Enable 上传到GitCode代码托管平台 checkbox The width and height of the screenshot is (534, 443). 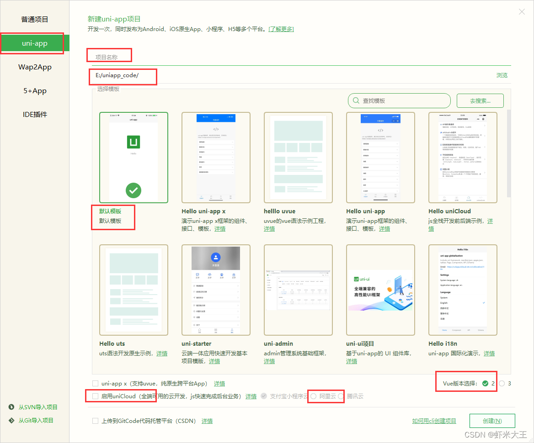click(x=96, y=421)
